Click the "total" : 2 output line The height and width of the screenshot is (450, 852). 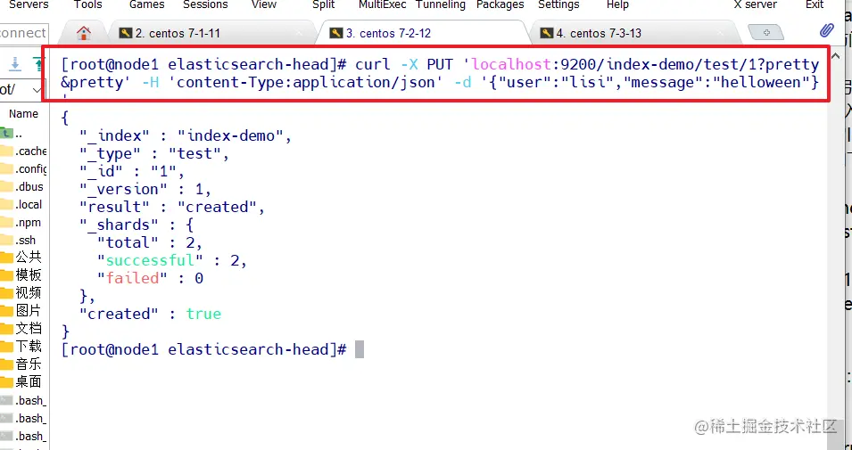(150, 242)
